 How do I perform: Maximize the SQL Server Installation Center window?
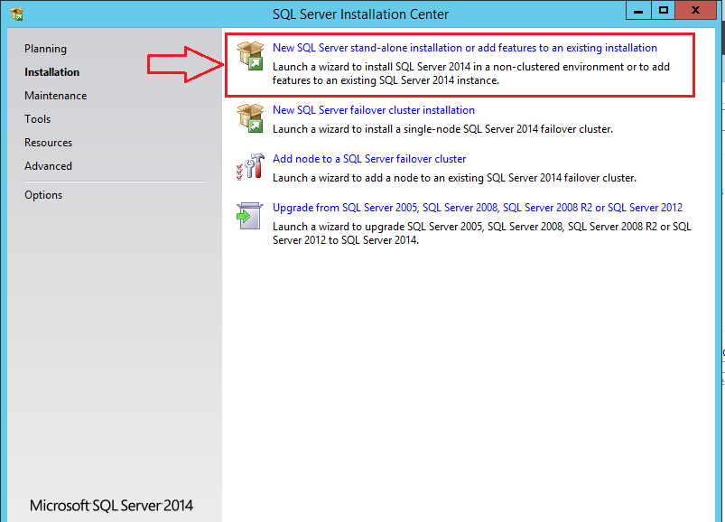(x=663, y=10)
